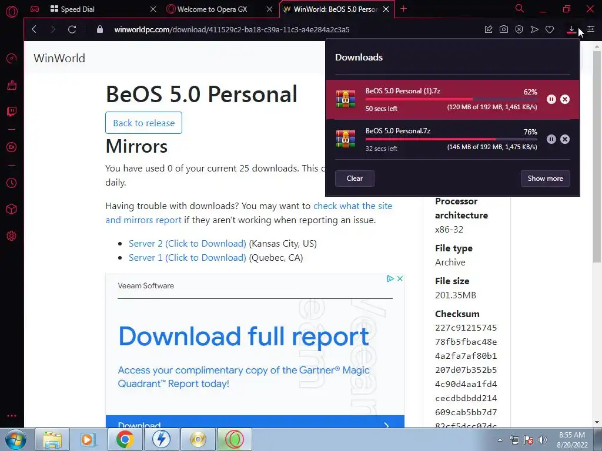Open AdChoices triangle icon on ad

click(x=390, y=278)
